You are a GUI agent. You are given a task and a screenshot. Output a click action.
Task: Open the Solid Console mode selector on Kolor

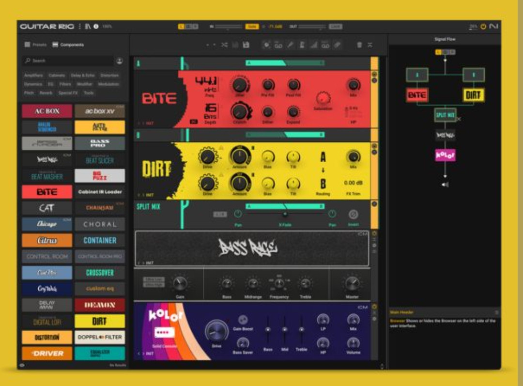coord(163,333)
